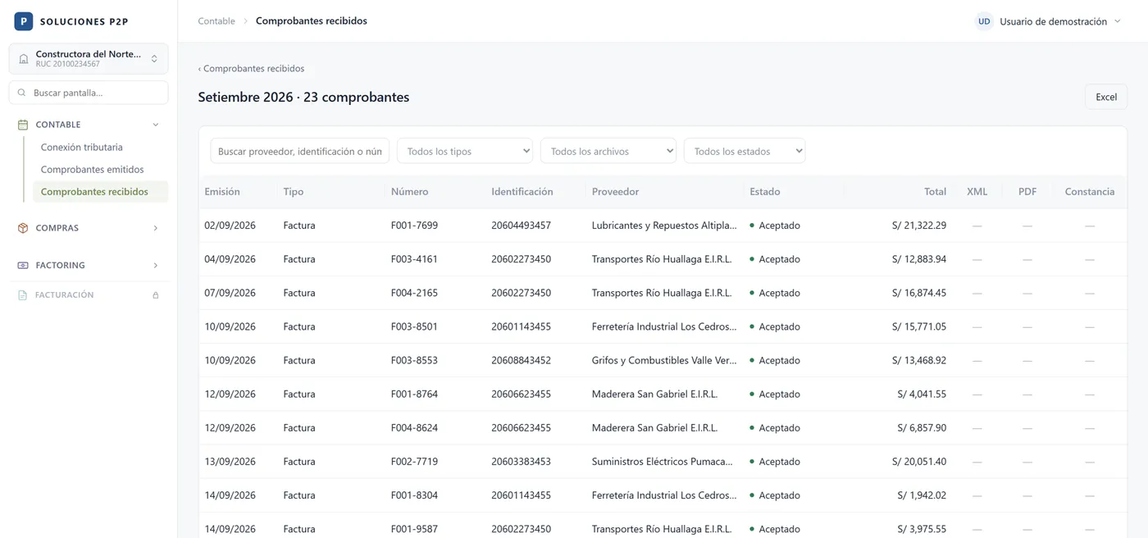Click total S/ 20,051.40

(919, 462)
